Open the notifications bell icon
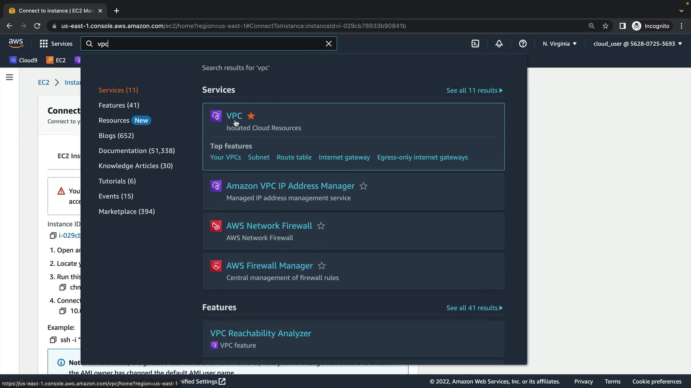 [499, 43]
